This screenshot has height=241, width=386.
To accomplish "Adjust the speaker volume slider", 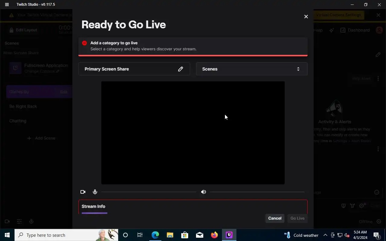I will (x=257, y=192).
